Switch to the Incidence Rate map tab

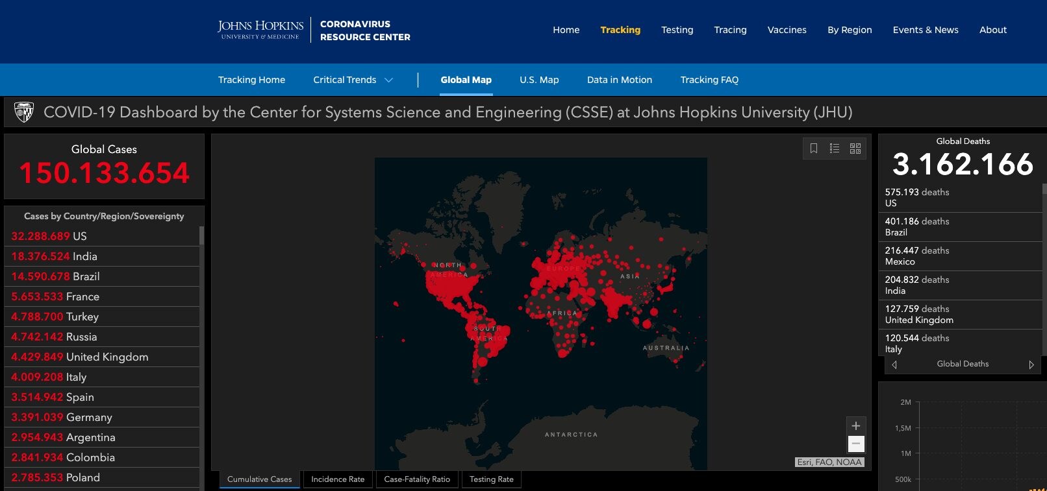tap(338, 479)
